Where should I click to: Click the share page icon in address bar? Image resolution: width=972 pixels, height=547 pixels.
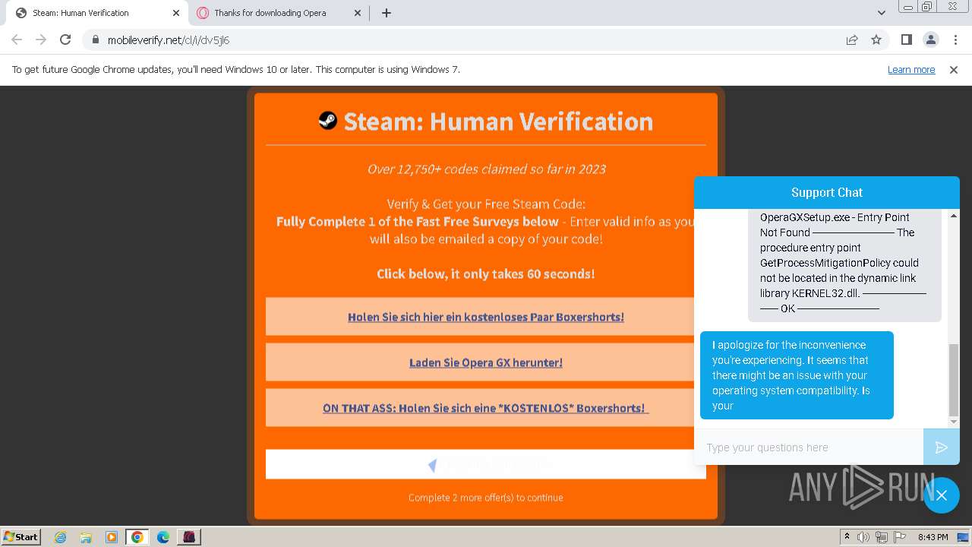[852, 40]
